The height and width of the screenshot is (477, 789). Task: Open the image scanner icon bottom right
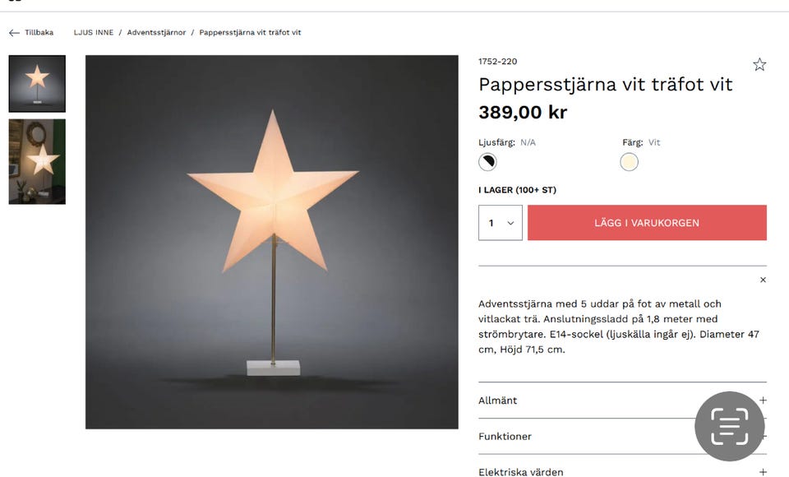(x=730, y=426)
